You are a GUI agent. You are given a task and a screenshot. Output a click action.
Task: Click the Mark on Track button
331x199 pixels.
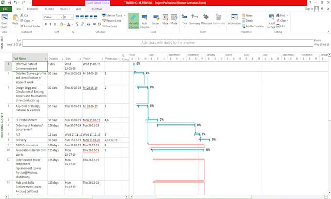pos(112,15)
